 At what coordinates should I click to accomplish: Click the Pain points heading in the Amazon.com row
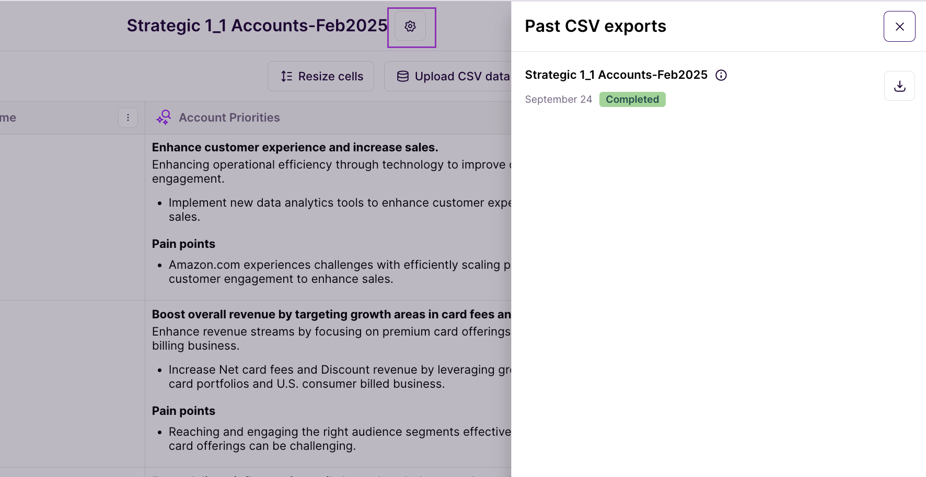pyautogui.click(x=183, y=244)
